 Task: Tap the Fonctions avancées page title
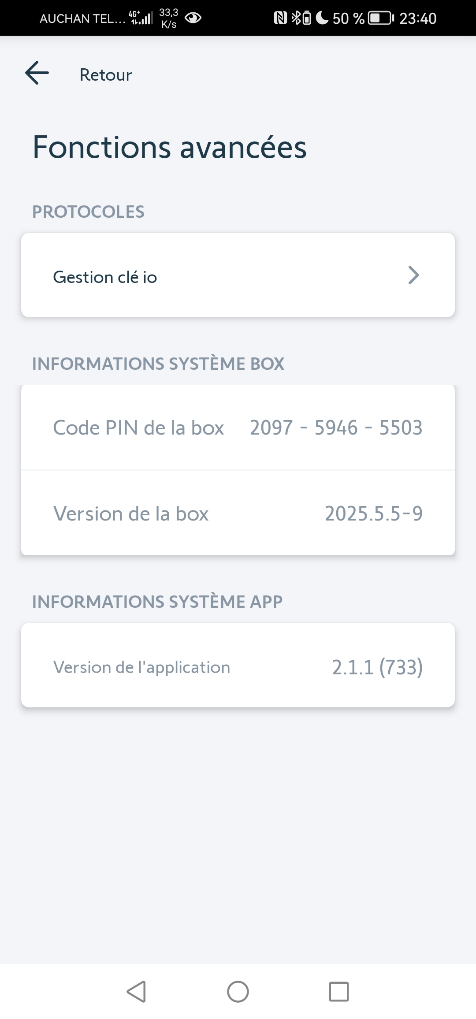click(169, 147)
